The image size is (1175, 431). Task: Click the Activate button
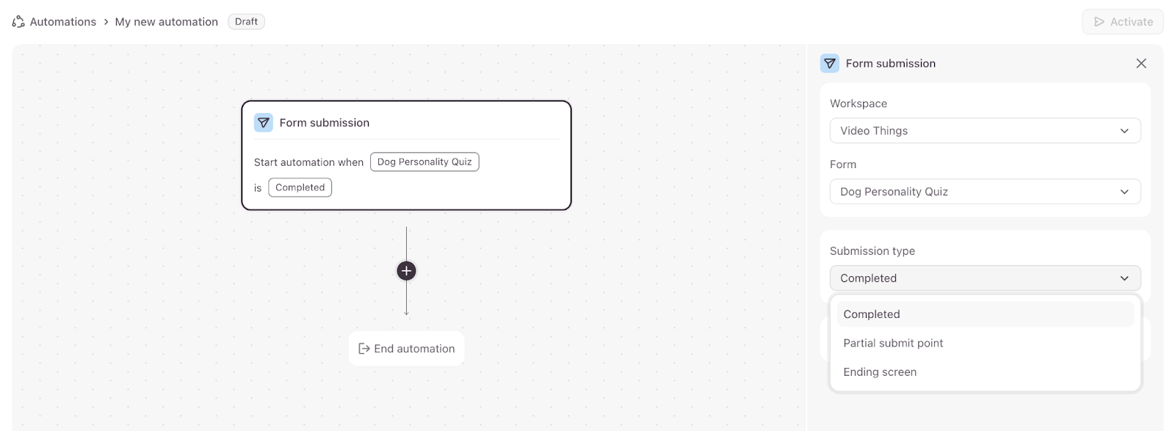[x=1122, y=22]
